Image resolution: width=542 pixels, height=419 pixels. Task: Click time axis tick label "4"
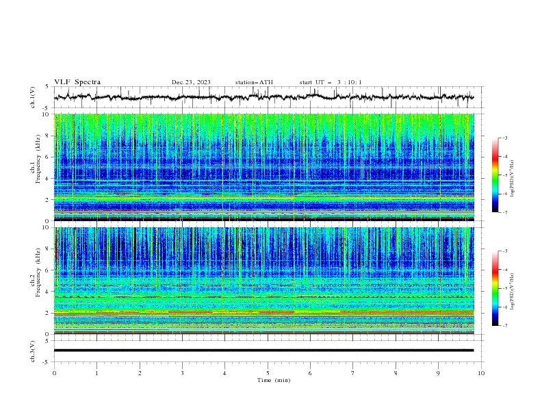[x=224, y=373]
